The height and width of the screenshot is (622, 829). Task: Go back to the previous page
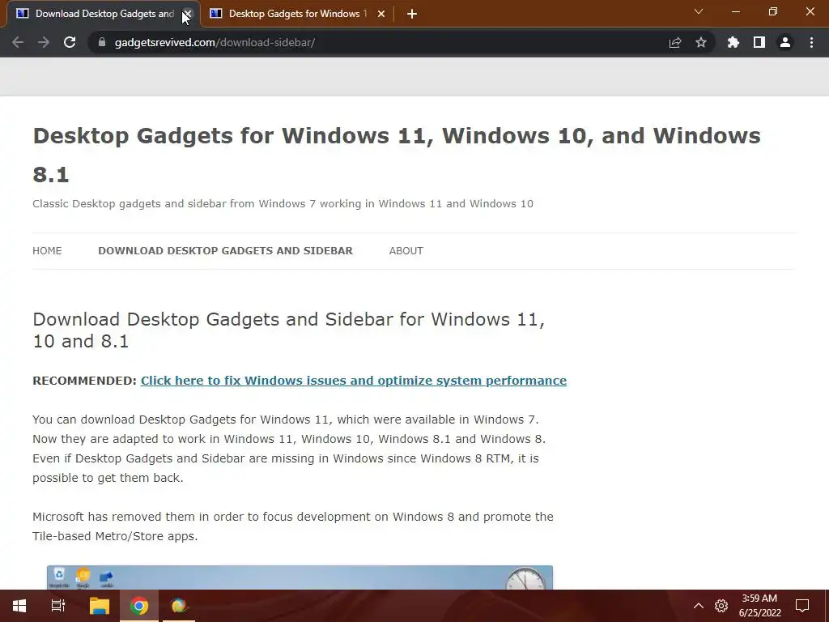(18, 42)
